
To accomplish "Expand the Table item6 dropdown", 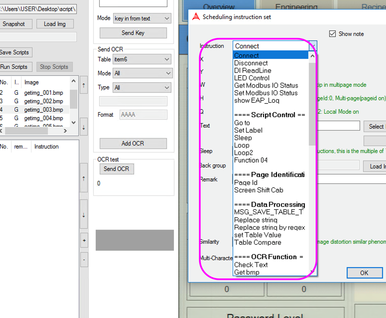I will coord(142,59).
